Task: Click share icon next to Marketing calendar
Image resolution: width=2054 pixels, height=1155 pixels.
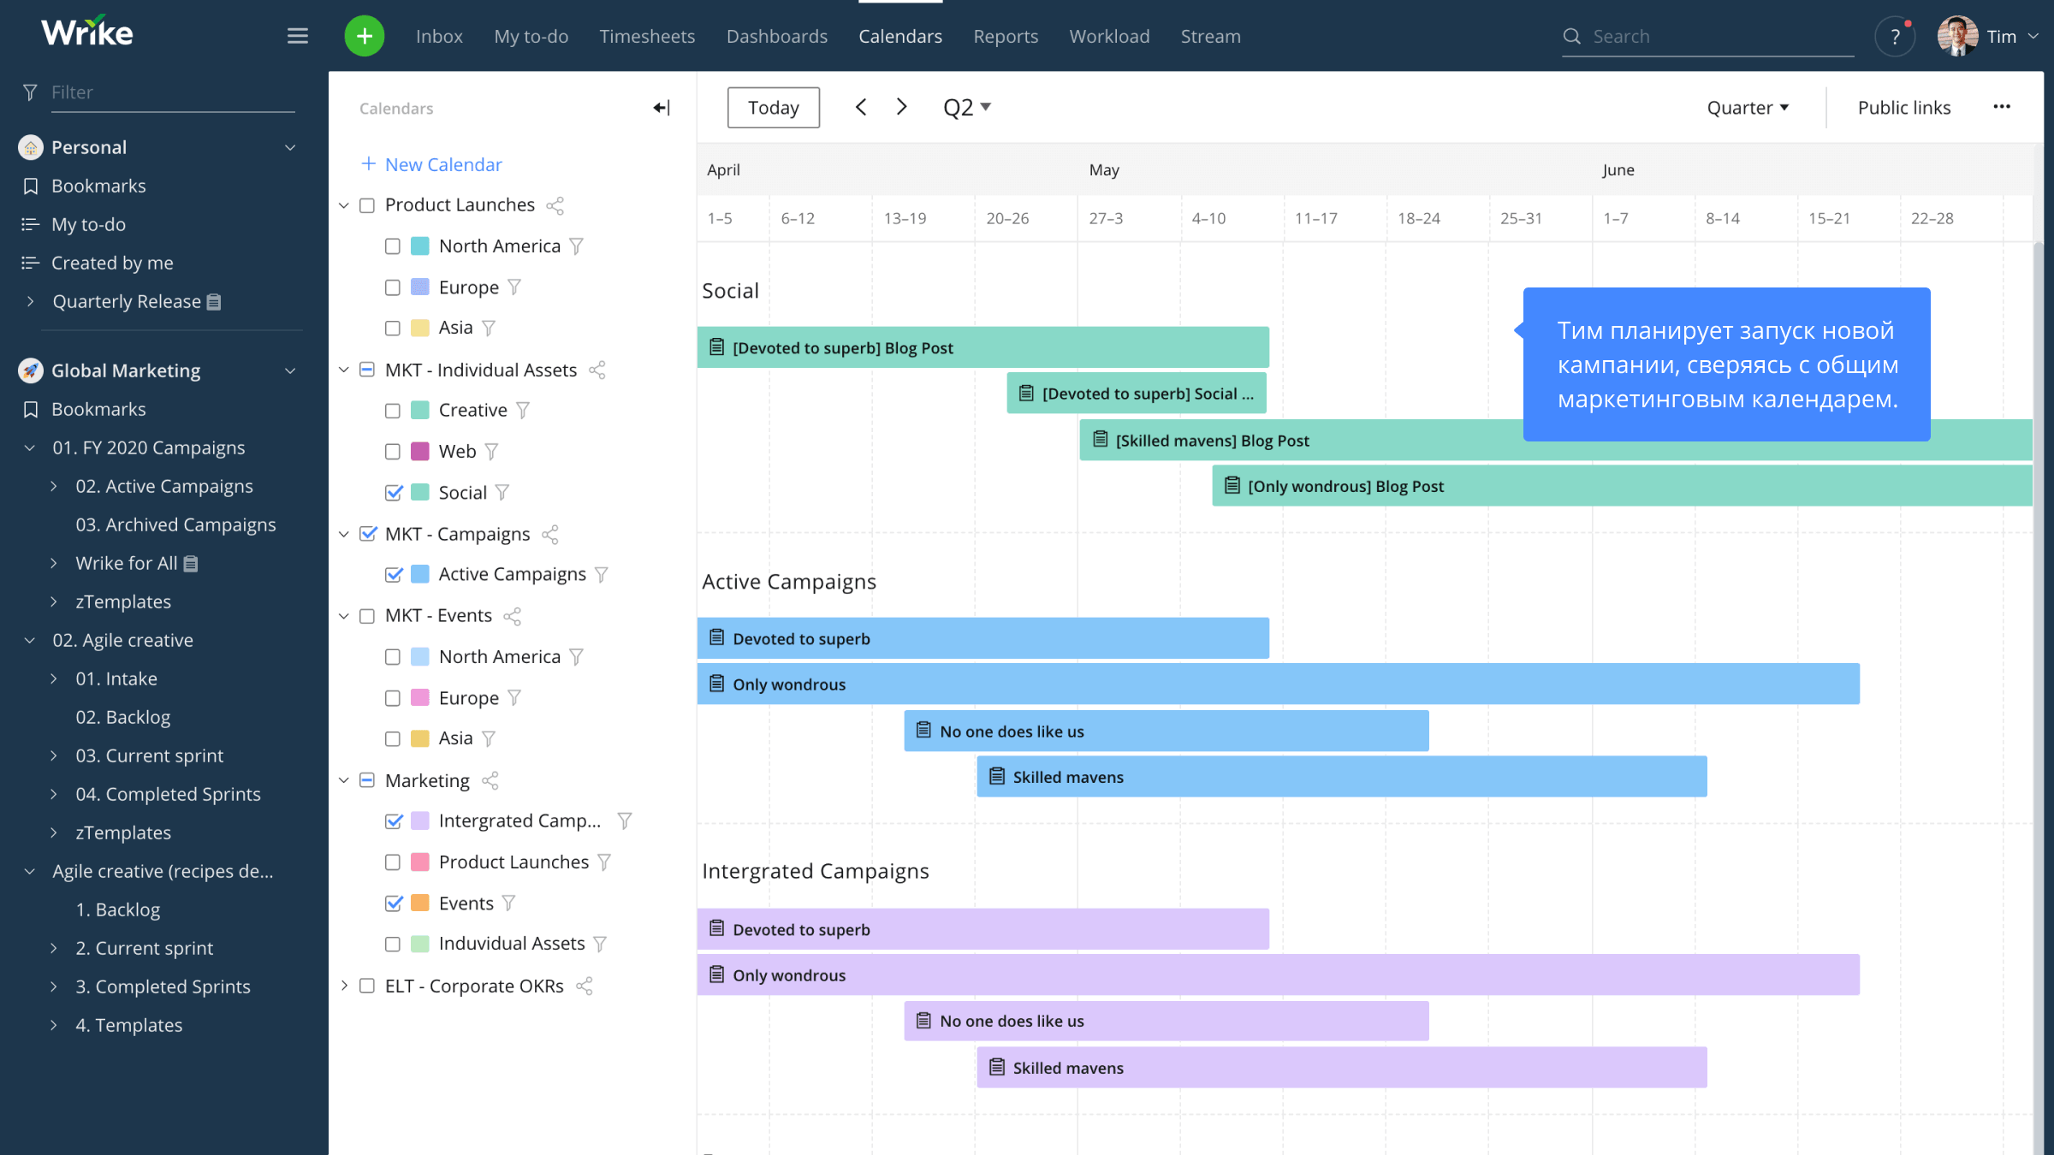Action: (x=490, y=781)
